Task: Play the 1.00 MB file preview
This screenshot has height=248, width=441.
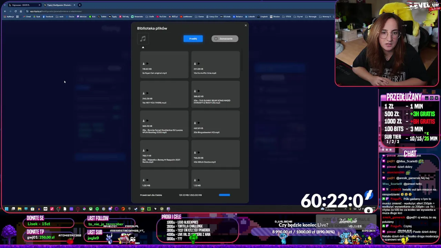Action: tap(147, 180)
